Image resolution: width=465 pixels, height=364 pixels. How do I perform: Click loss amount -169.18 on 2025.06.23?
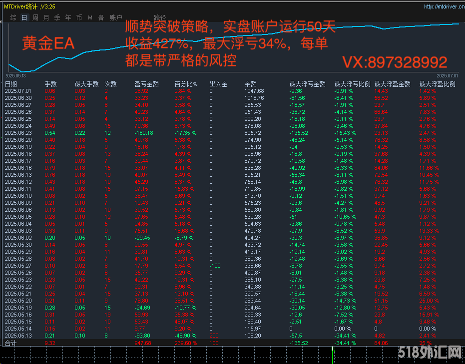[x=144, y=133]
